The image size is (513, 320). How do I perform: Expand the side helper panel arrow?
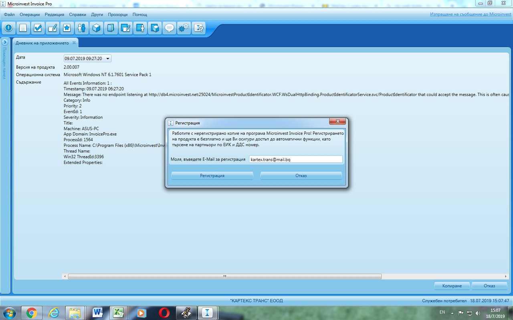(5, 42)
